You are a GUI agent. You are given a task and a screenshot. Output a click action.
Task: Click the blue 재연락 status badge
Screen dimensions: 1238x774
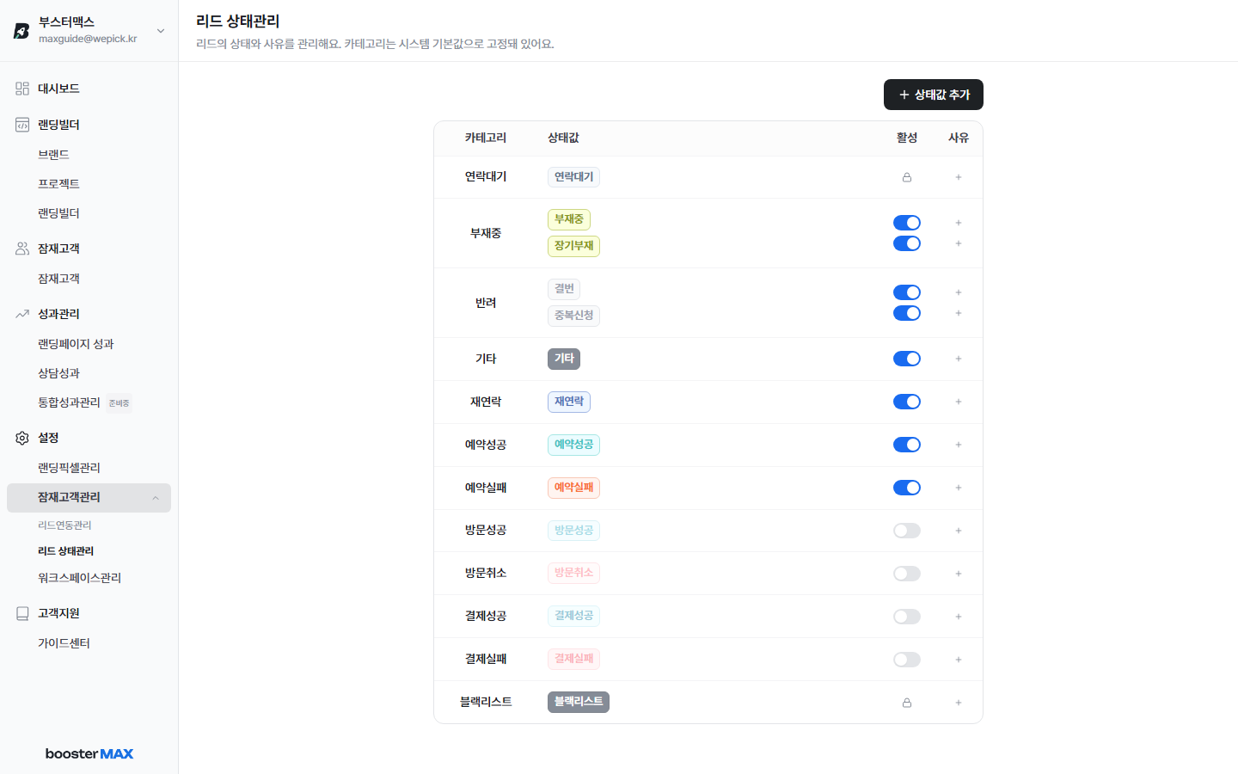[569, 402]
